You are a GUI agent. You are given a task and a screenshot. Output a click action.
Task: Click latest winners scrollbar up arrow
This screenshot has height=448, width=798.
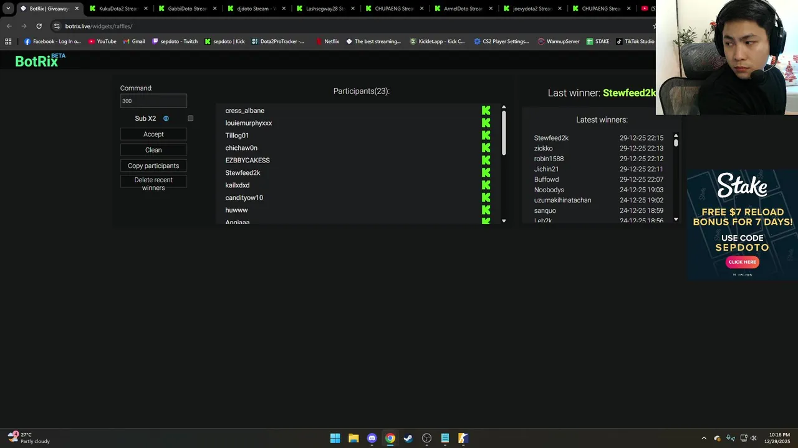676,135
